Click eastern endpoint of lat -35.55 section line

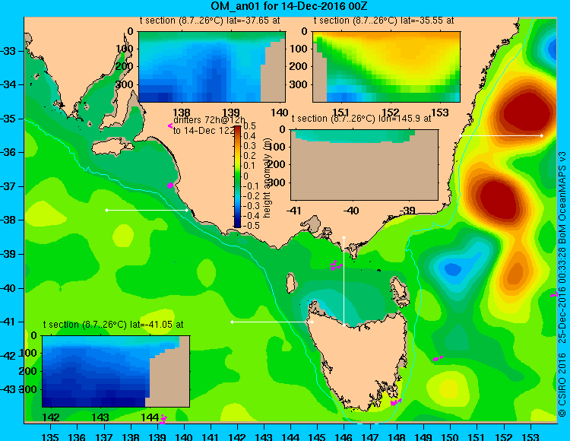pyautogui.click(x=542, y=135)
